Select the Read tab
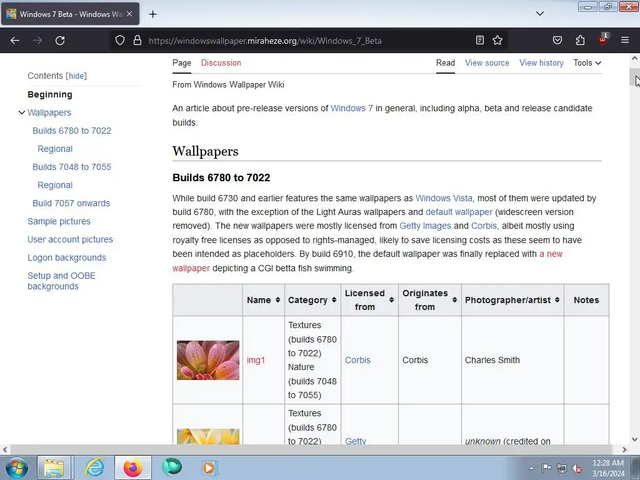640x480 pixels. [x=445, y=63]
